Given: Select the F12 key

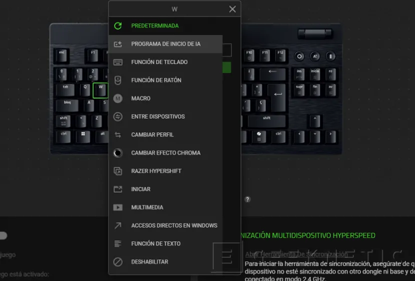Looking at the screenshot, I should click(280, 55).
